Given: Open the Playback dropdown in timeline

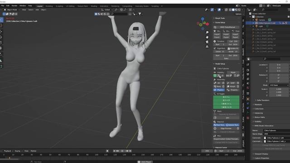Looking at the screenshot, I should (8, 151).
